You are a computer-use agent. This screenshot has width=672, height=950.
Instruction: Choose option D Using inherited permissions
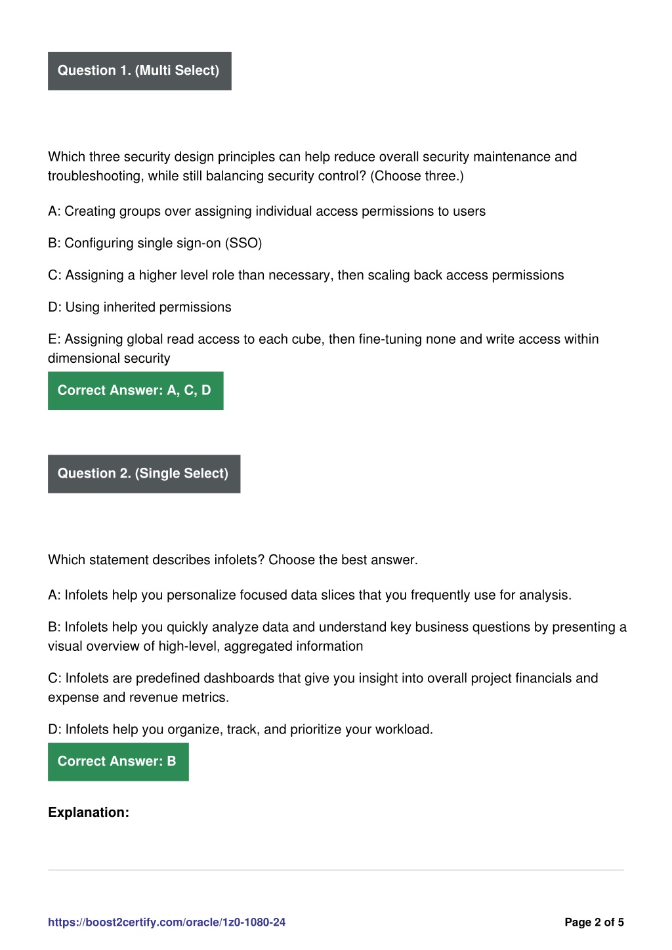(140, 307)
